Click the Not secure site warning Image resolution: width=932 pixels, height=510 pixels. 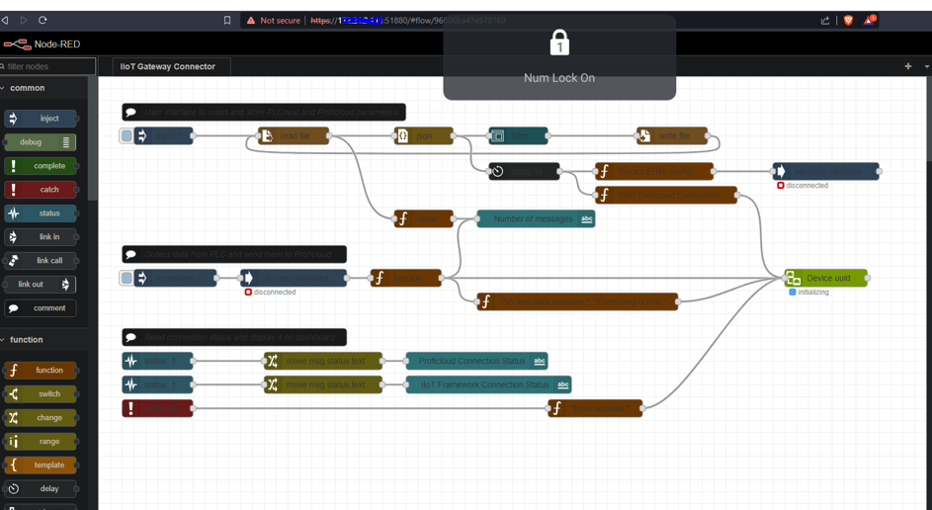coord(274,20)
